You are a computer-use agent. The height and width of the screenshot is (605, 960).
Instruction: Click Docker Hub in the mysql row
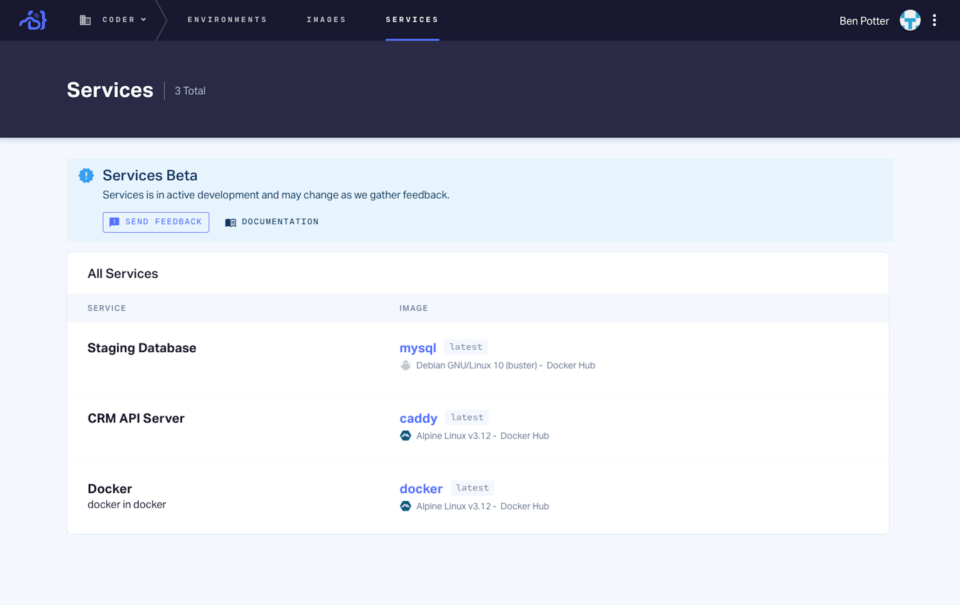[570, 365]
